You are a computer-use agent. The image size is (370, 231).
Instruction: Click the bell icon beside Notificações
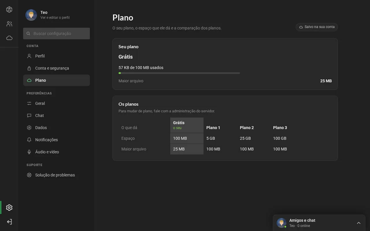click(x=29, y=140)
